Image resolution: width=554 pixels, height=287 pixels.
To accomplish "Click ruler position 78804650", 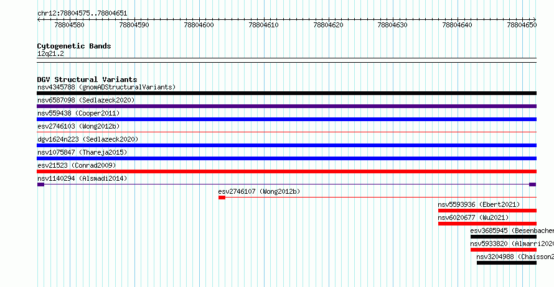I will pos(522,25).
